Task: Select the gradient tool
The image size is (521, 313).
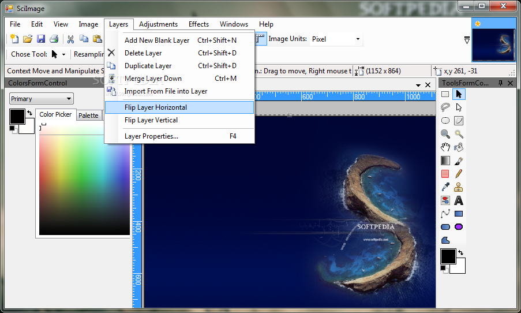Action: pos(445,161)
